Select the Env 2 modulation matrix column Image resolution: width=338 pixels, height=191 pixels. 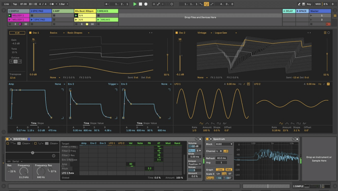[93, 143]
